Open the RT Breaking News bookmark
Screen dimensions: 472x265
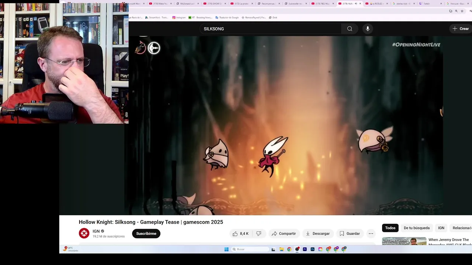(200, 17)
